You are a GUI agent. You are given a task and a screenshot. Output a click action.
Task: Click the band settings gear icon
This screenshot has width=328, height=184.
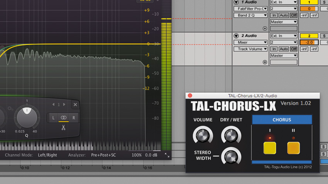click(x=10, y=108)
